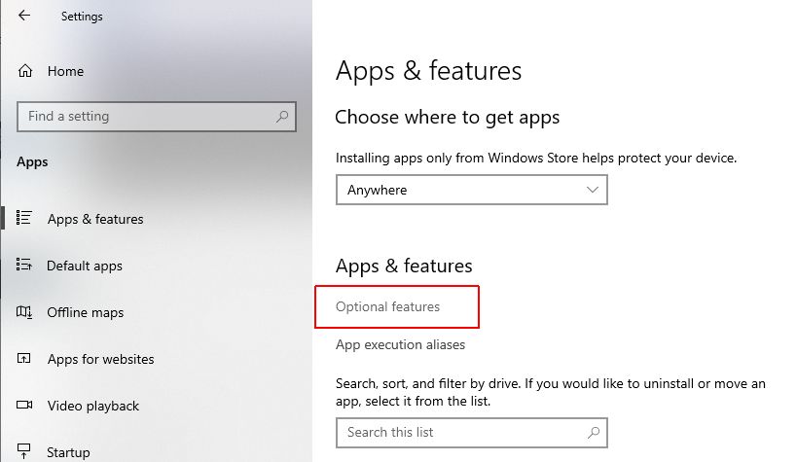Open Apps for websites section
This screenshot has width=797, height=462.
coord(100,359)
